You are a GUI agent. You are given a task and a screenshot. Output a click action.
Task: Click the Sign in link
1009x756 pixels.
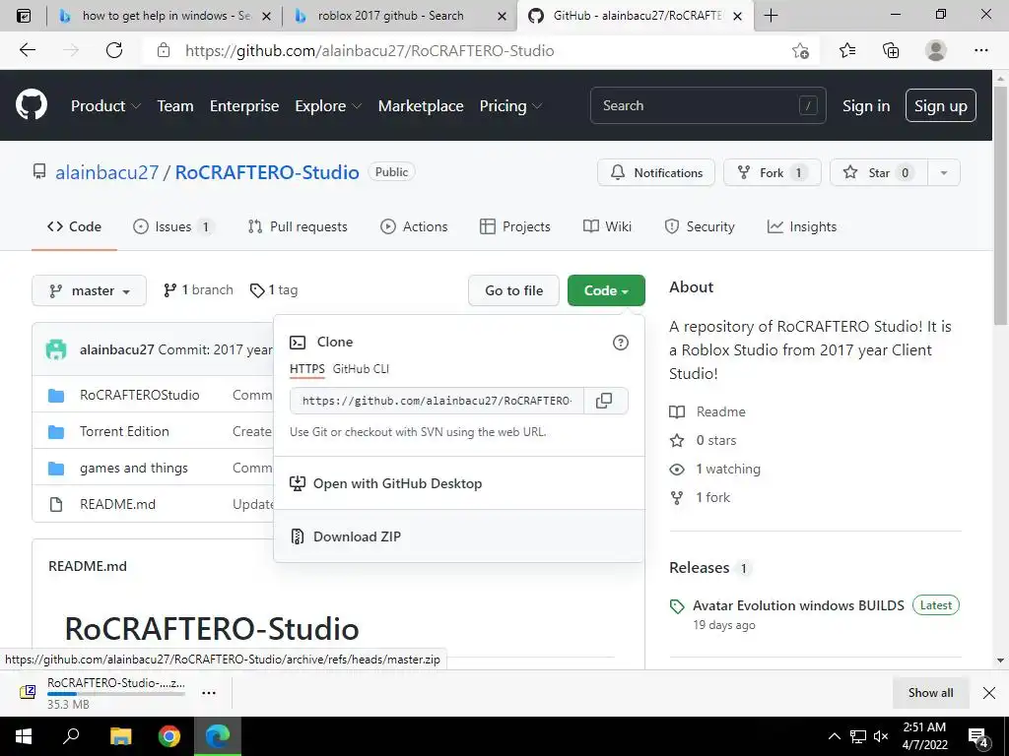point(866,105)
